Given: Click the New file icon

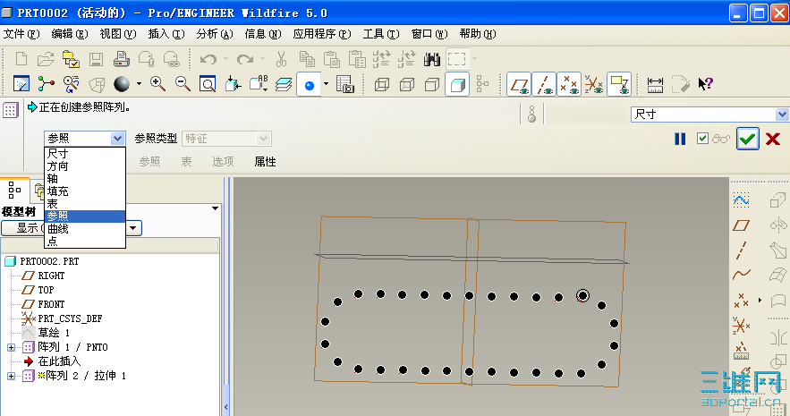Looking at the screenshot, I should point(21,59).
